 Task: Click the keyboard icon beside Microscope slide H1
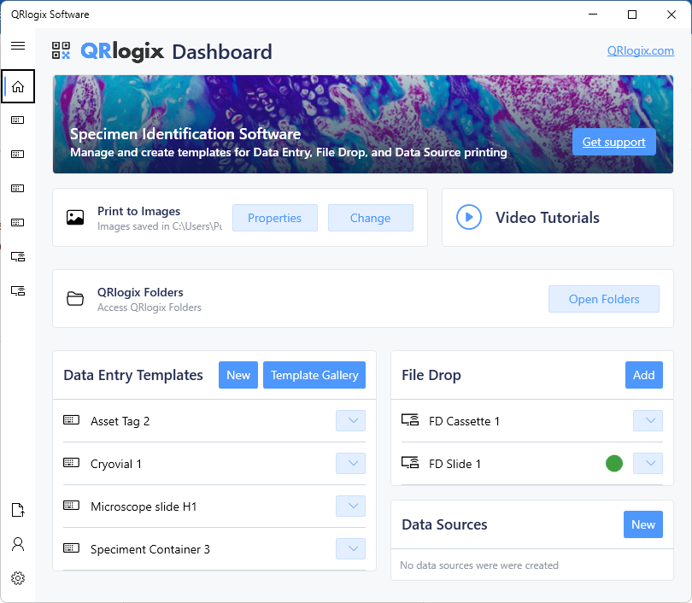tap(71, 506)
